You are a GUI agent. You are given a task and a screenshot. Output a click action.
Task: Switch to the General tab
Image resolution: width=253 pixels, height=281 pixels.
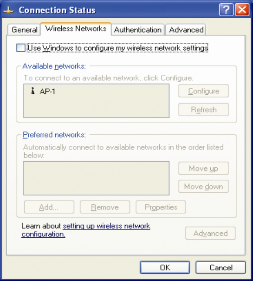(24, 30)
